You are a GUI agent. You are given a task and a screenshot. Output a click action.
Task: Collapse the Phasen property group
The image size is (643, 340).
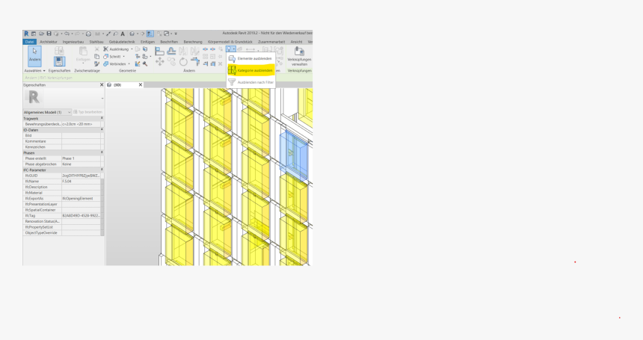[x=102, y=152]
